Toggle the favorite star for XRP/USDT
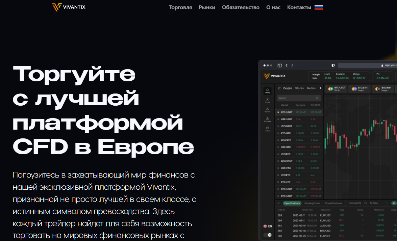This screenshot has width=397, height=241. (x=278, y=119)
